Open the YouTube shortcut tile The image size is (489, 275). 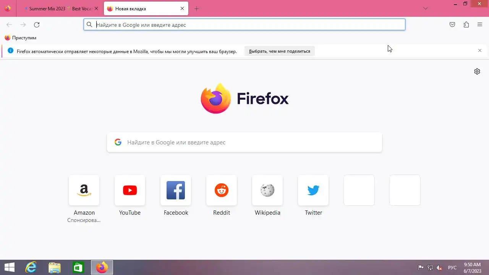point(130,190)
